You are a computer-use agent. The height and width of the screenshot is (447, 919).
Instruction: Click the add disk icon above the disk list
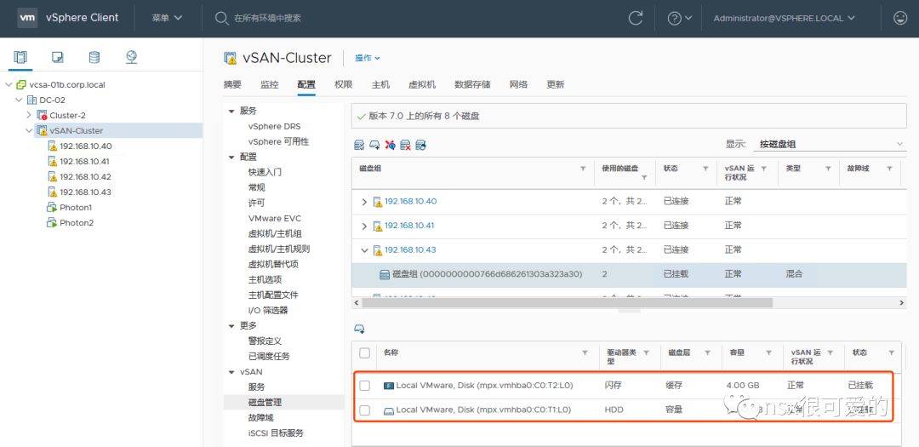tap(359, 329)
